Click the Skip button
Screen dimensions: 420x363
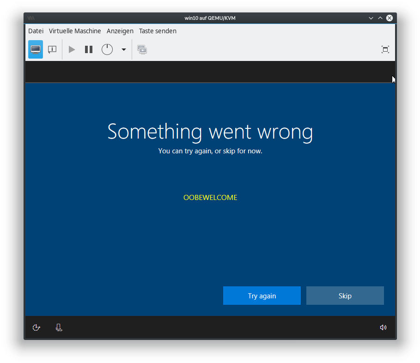(x=345, y=296)
